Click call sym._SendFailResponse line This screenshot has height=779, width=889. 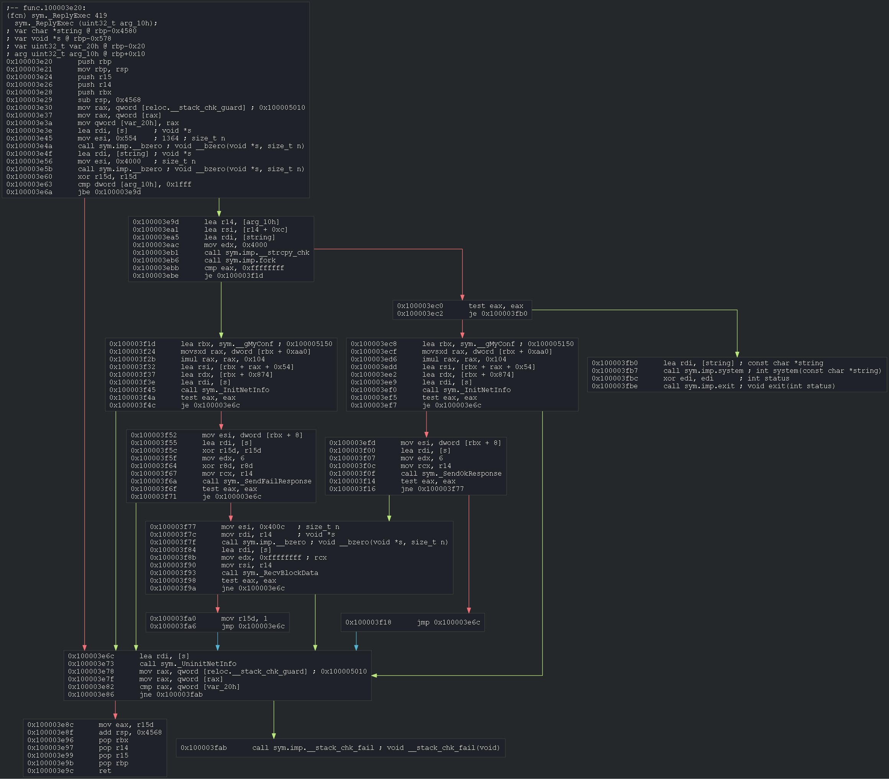click(x=257, y=481)
